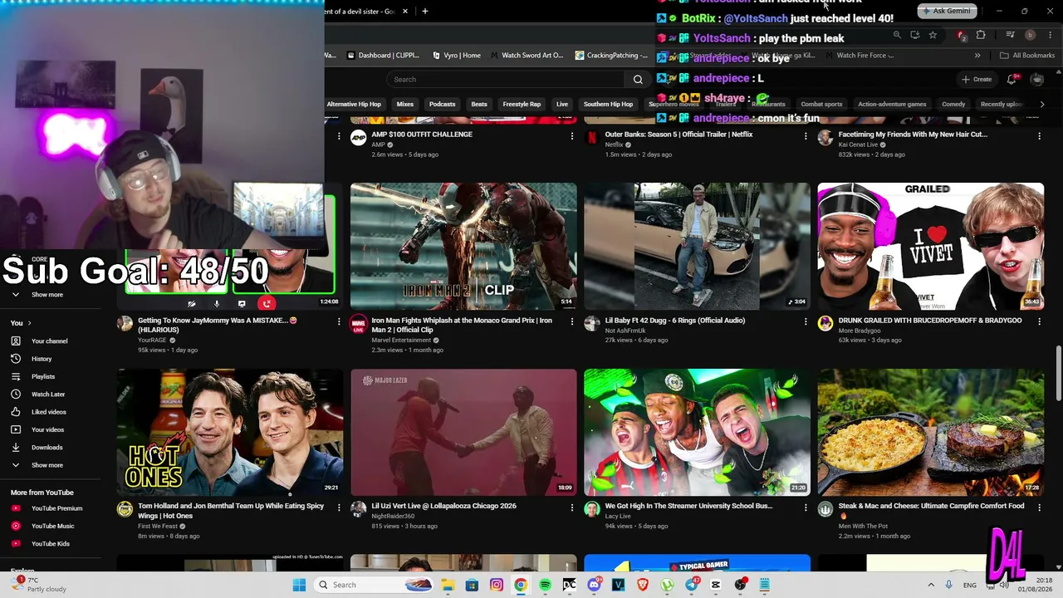
Task: Open options menu for Lil Uzi Vert Lollapalooza video
Action: click(x=571, y=507)
